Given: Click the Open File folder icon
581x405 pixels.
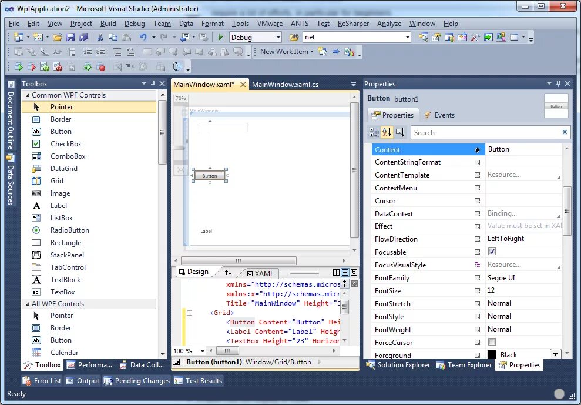Looking at the screenshot, I should tap(57, 37).
